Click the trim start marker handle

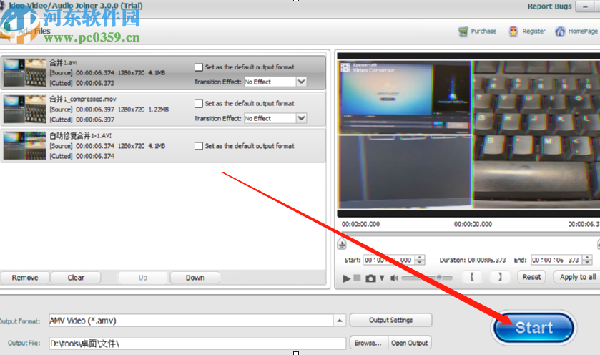342,244
